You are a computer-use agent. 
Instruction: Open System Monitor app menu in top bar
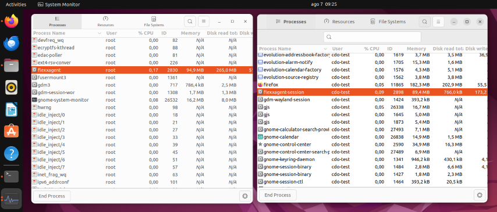point(59,5)
